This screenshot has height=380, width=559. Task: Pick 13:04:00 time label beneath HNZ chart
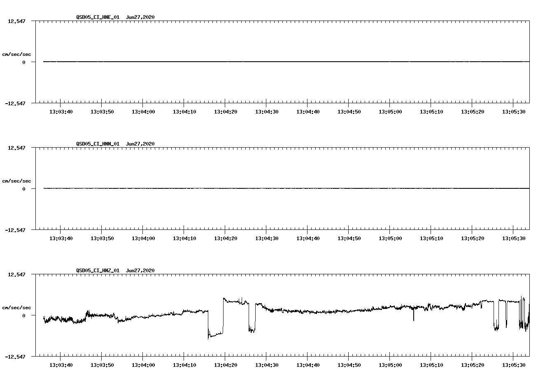pyautogui.click(x=143, y=365)
